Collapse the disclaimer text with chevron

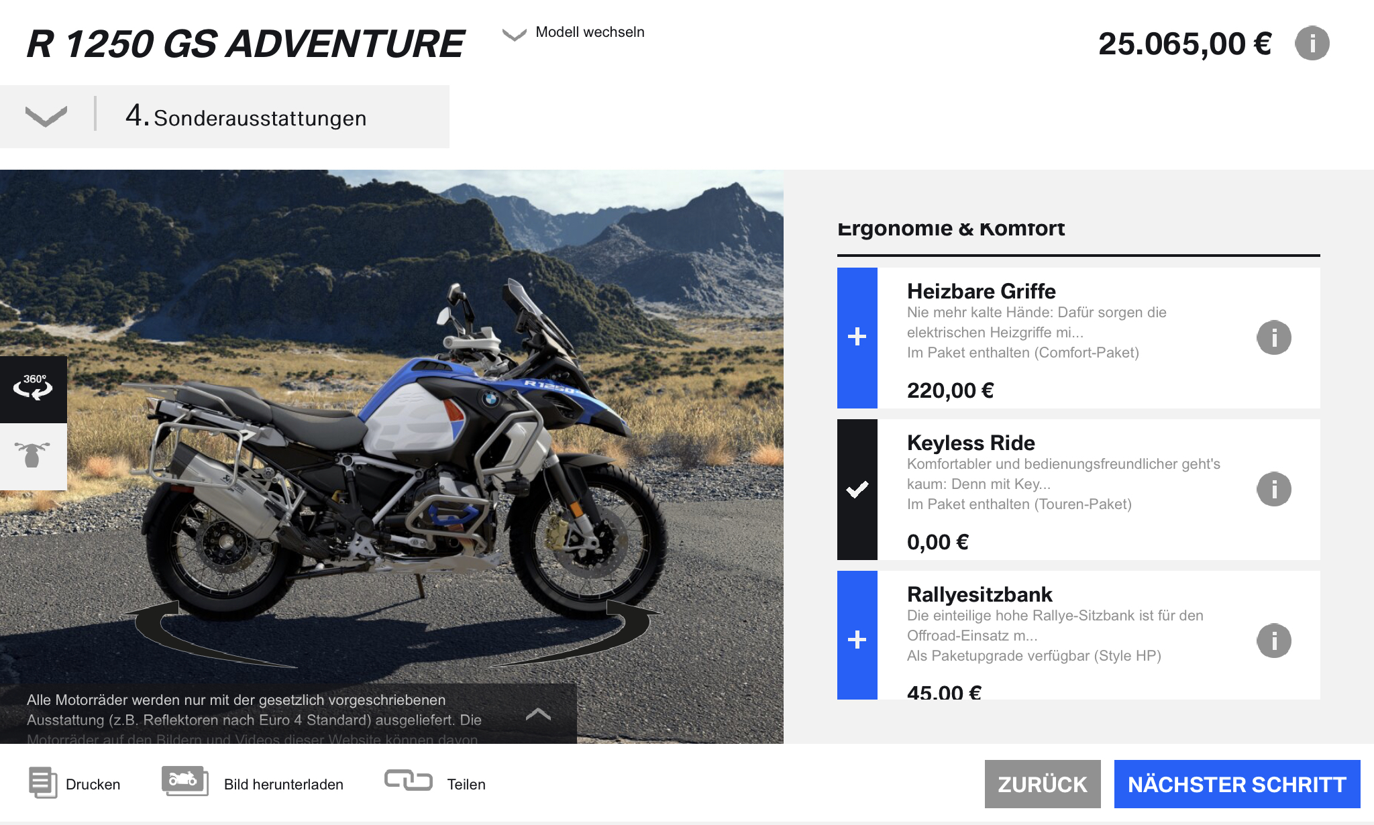coord(538,714)
